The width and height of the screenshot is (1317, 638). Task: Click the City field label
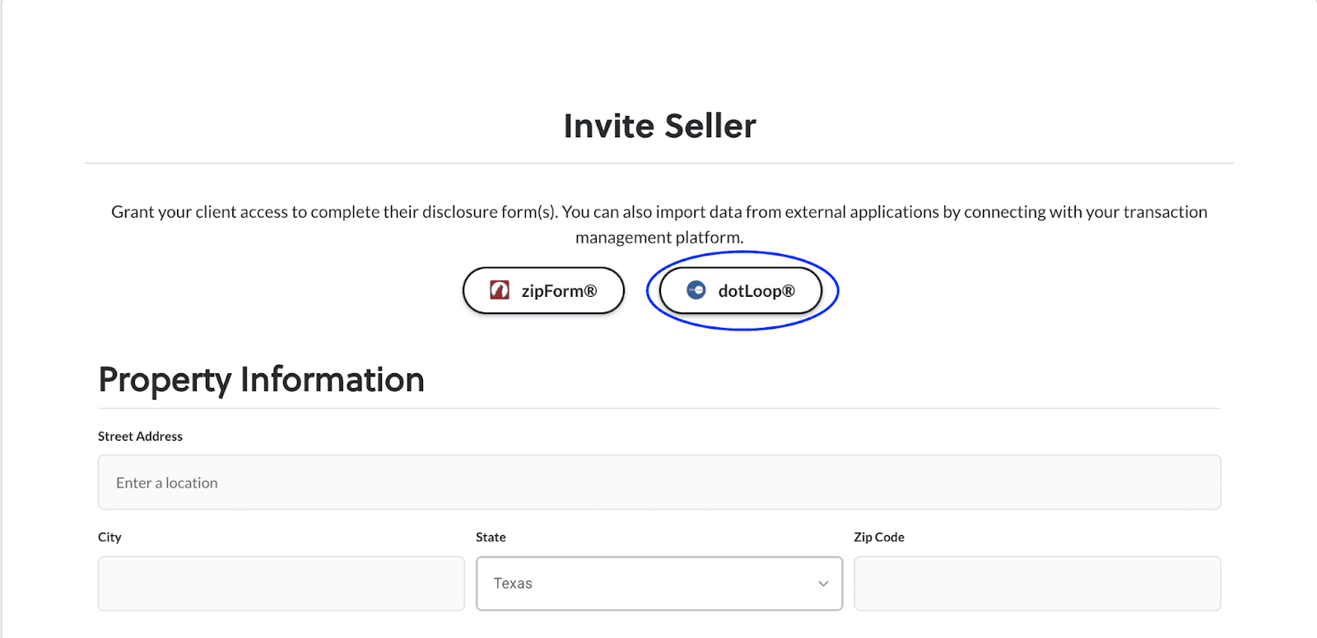(109, 537)
